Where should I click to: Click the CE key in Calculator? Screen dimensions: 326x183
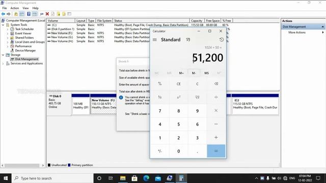click(179, 84)
